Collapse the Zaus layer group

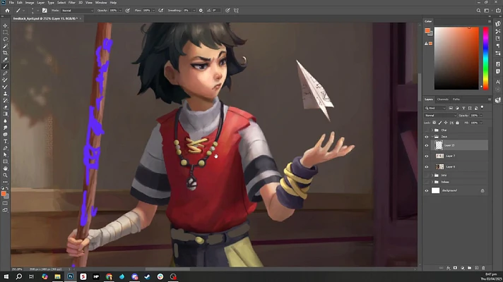pos(432,137)
